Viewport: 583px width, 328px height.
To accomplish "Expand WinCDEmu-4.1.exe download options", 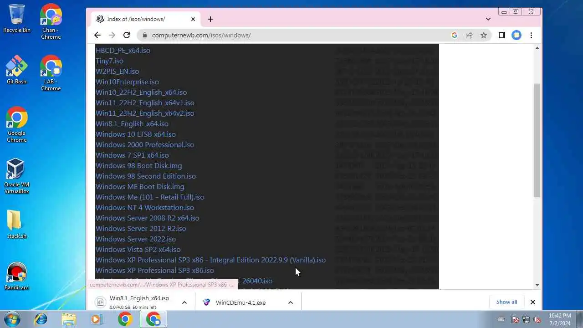I will tap(291, 302).
